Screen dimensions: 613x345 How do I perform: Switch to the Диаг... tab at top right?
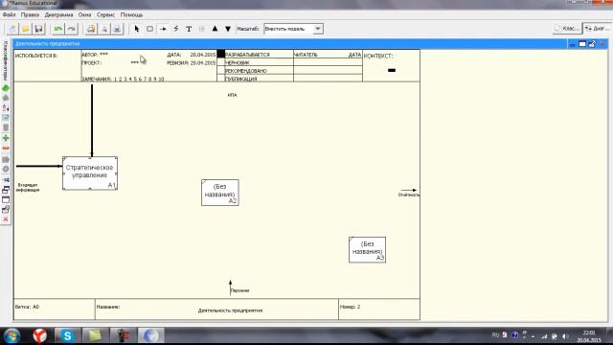598,28
